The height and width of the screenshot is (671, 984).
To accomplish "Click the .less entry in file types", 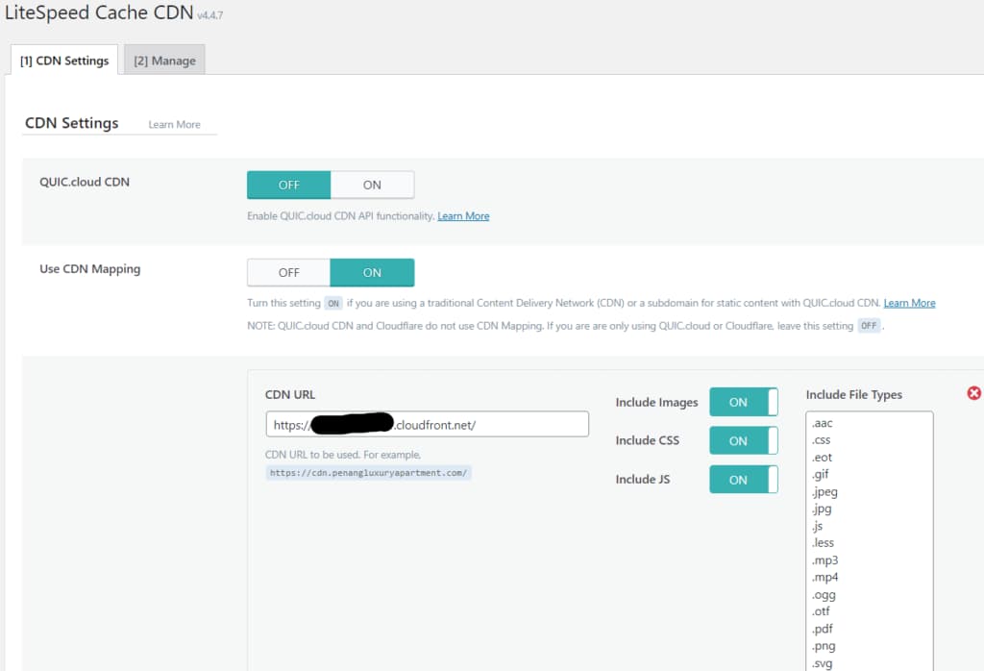I will click(823, 543).
